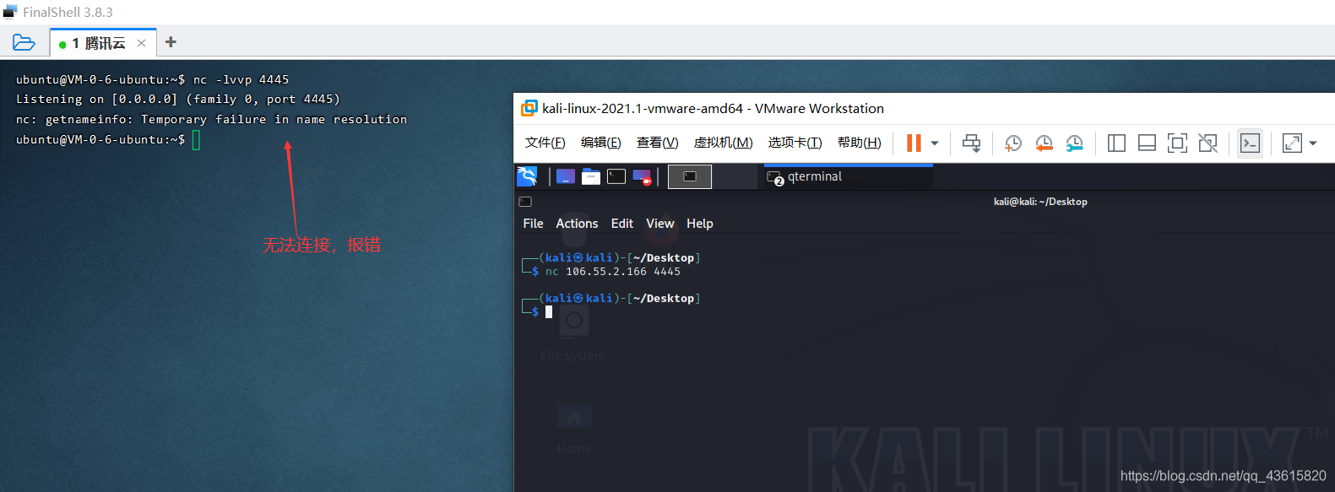Expand the power options dropdown arrow
1335x492 pixels.
[x=935, y=143]
